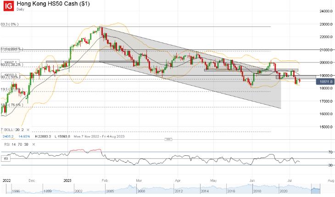Click price axis label 15000.0
335x197 pixels.
(326, 127)
